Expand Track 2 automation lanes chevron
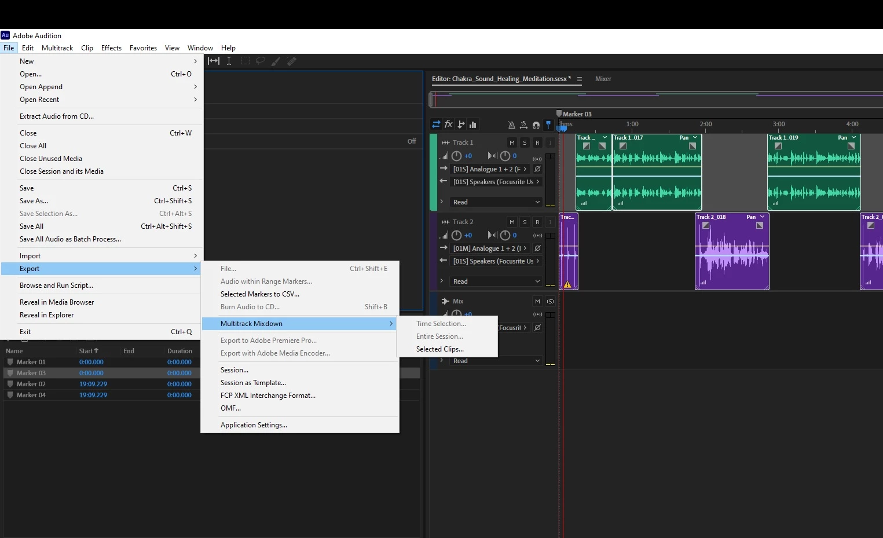 442,281
